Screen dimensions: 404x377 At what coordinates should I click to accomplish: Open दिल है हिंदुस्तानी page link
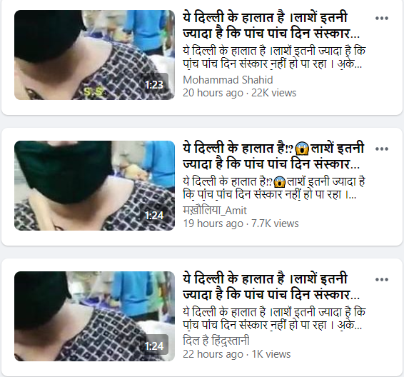pos(216,341)
